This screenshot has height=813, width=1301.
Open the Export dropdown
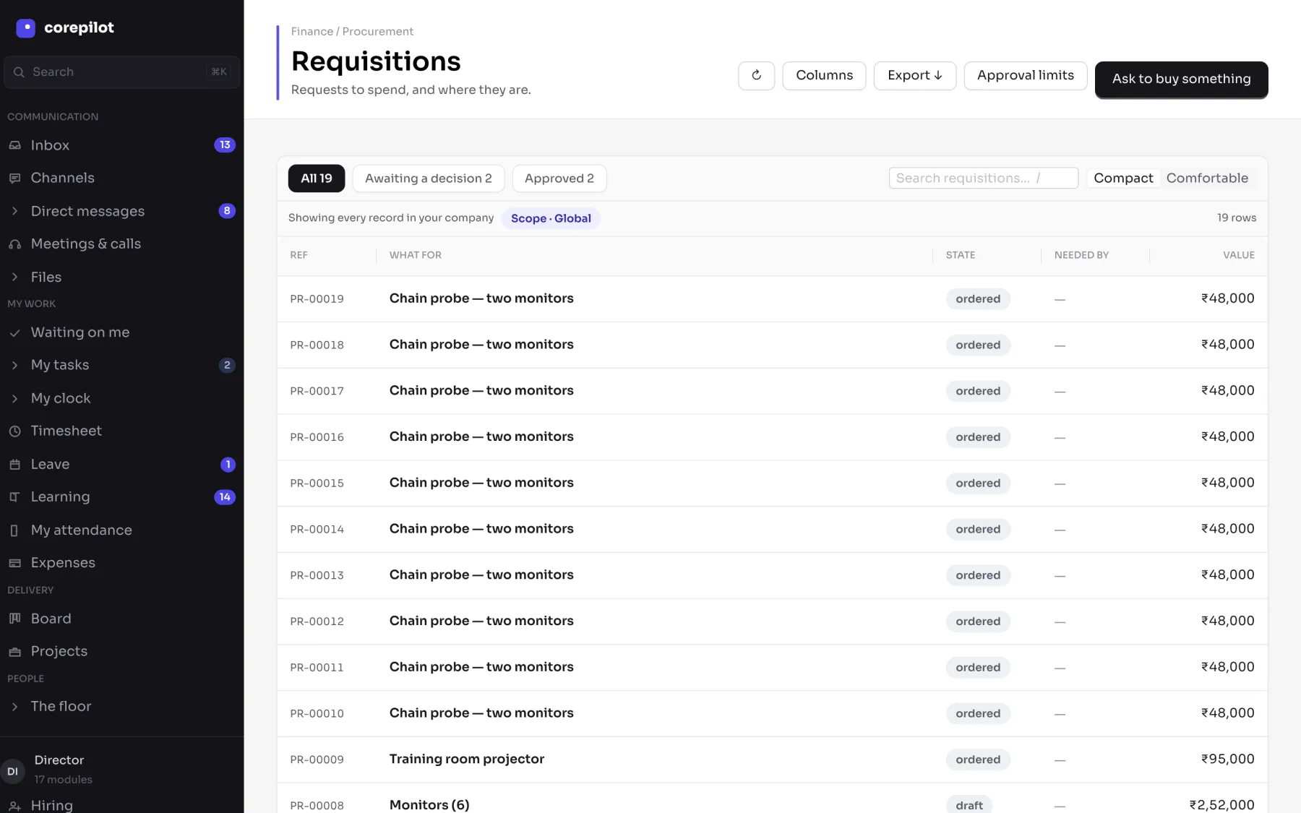point(914,75)
